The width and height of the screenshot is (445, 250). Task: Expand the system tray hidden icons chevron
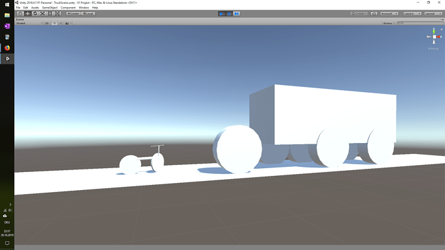10,205
